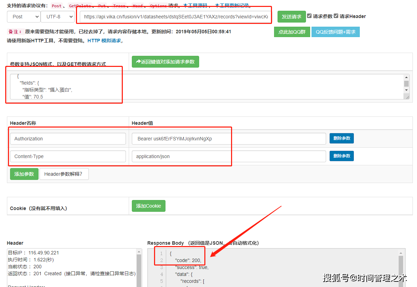Click the Bearer token value field
This screenshot has height=287, width=417.
(228, 139)
